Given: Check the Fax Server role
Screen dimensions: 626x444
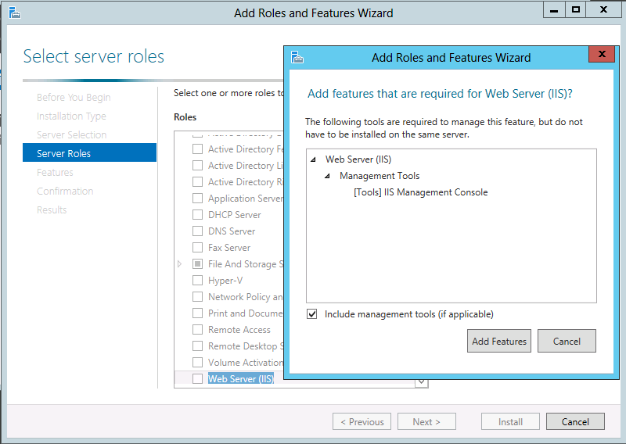Looking at the screenshot, I should tap(198, 247).
